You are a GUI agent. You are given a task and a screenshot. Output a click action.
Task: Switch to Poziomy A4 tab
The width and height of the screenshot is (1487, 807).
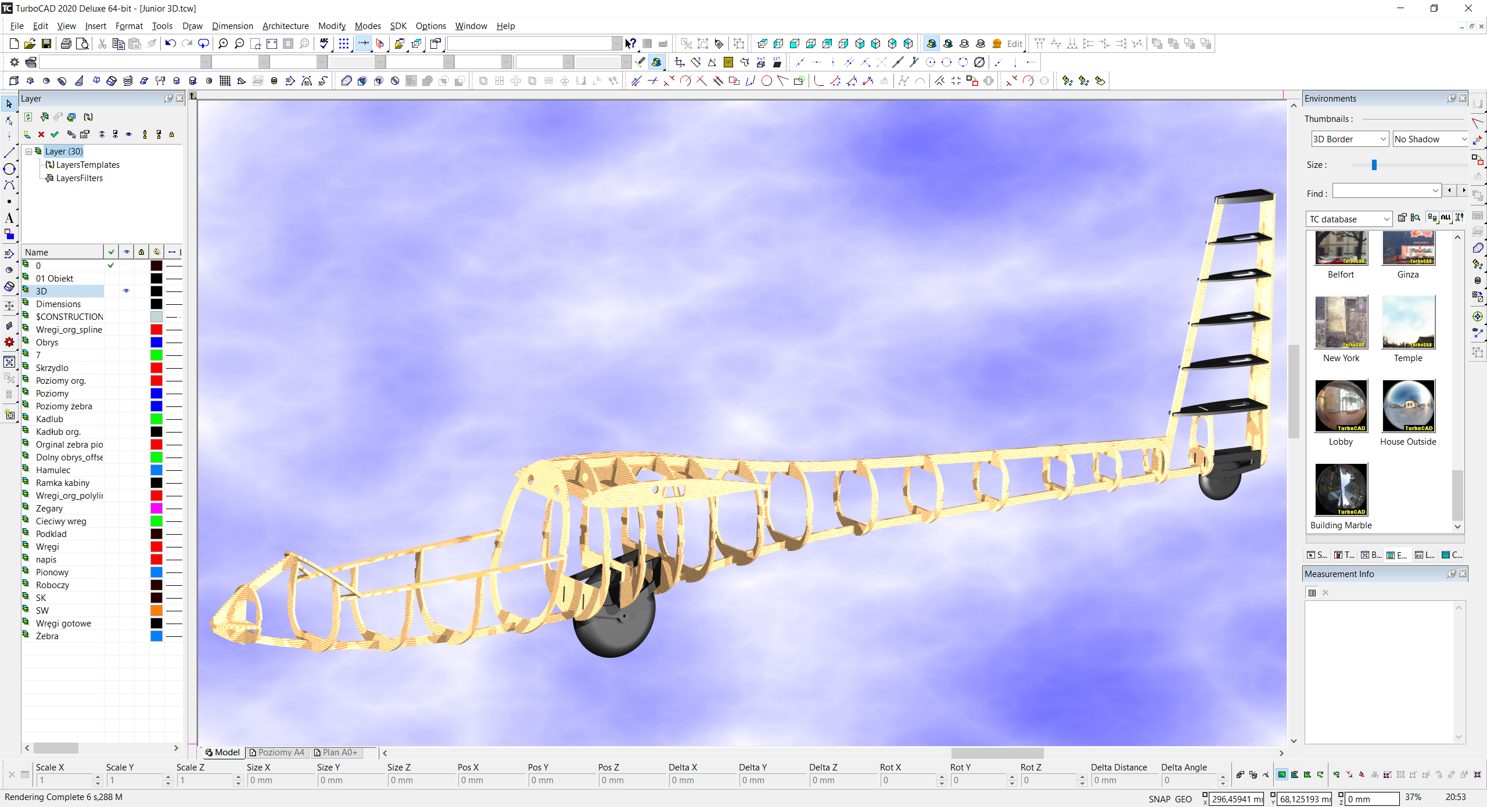pyautogui.click(x=276, y=752)
